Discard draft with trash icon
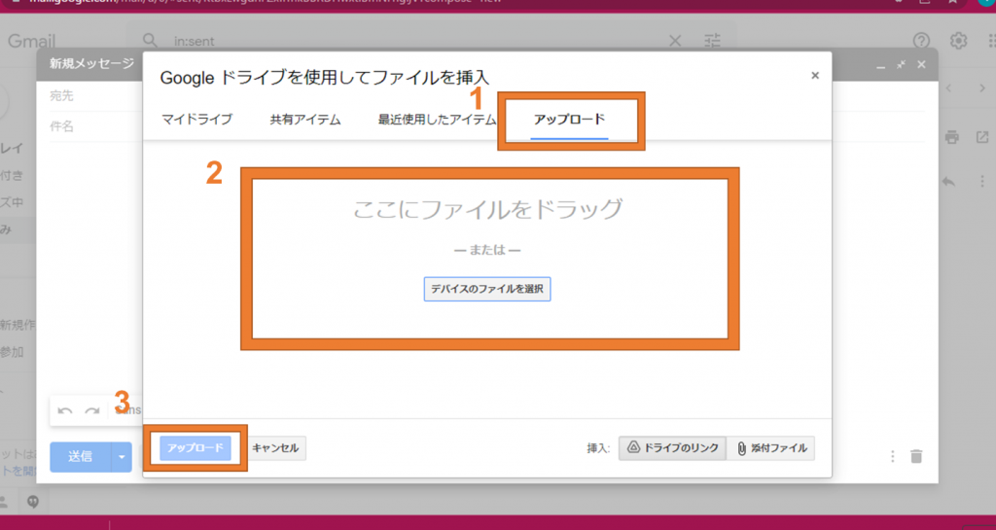The image size is (996, 530). click(915, 456)
